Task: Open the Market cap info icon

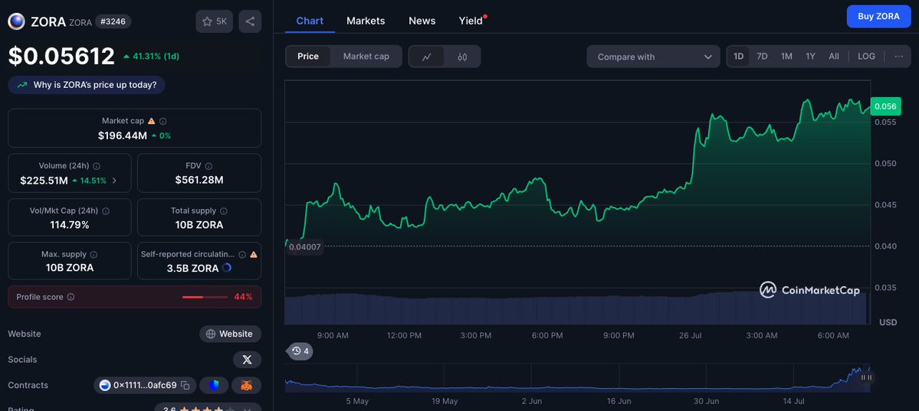Action: 163,121
